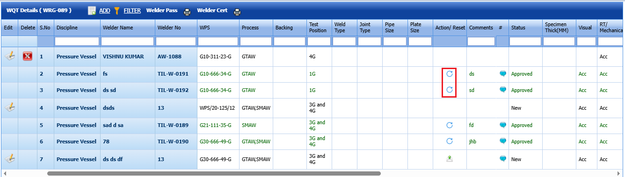The width and height of the screenshot is (625, 177).
Task: Select New status in dsds row
Action: point(516,108)
